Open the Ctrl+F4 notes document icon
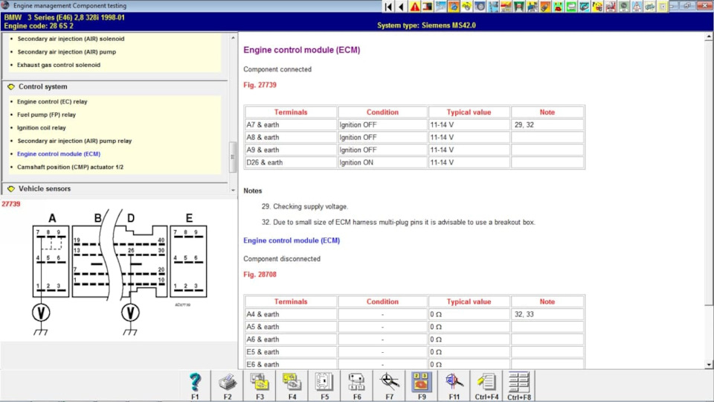The image size is (714, 402). click(486, 382)
